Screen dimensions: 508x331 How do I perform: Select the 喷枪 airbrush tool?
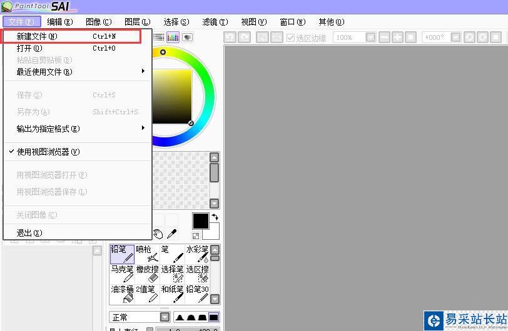148,254
